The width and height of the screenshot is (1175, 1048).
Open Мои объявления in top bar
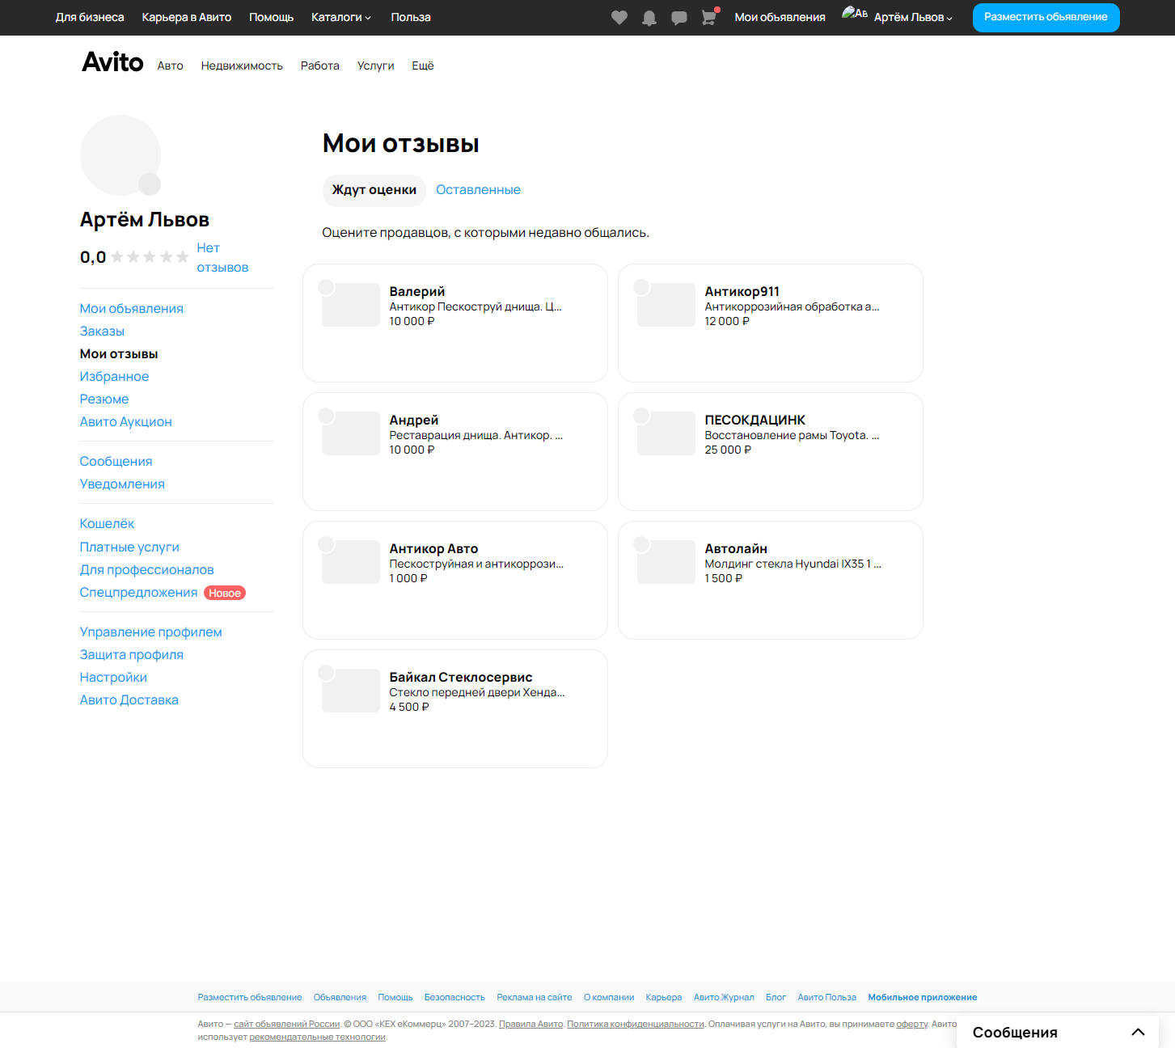(780, 17)
